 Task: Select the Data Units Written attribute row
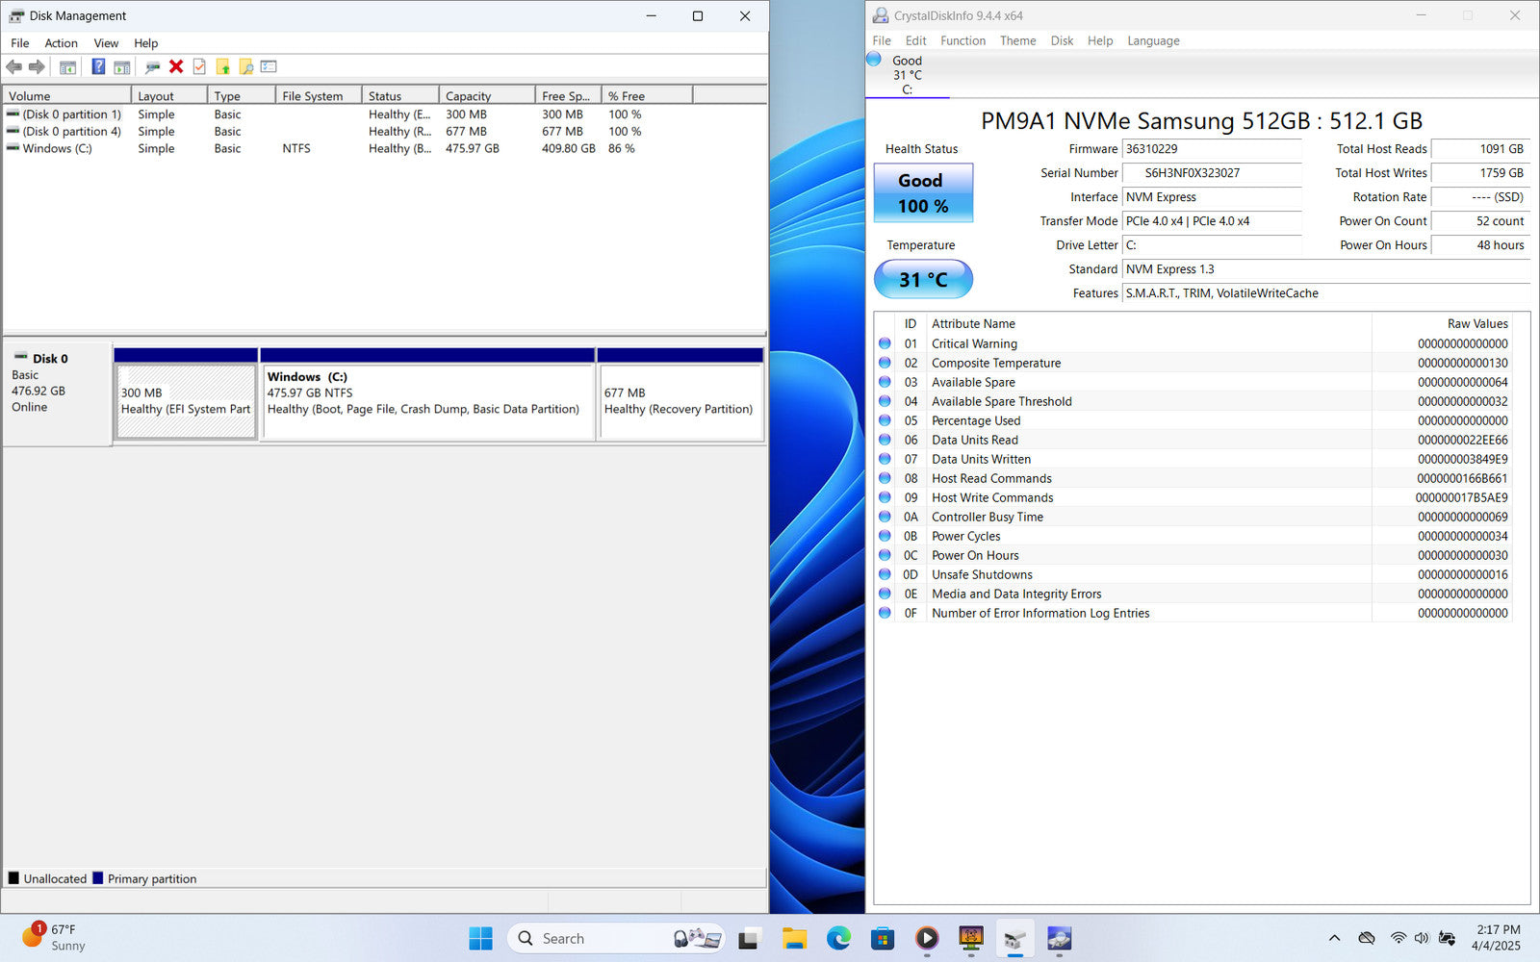pos(1193,459)
